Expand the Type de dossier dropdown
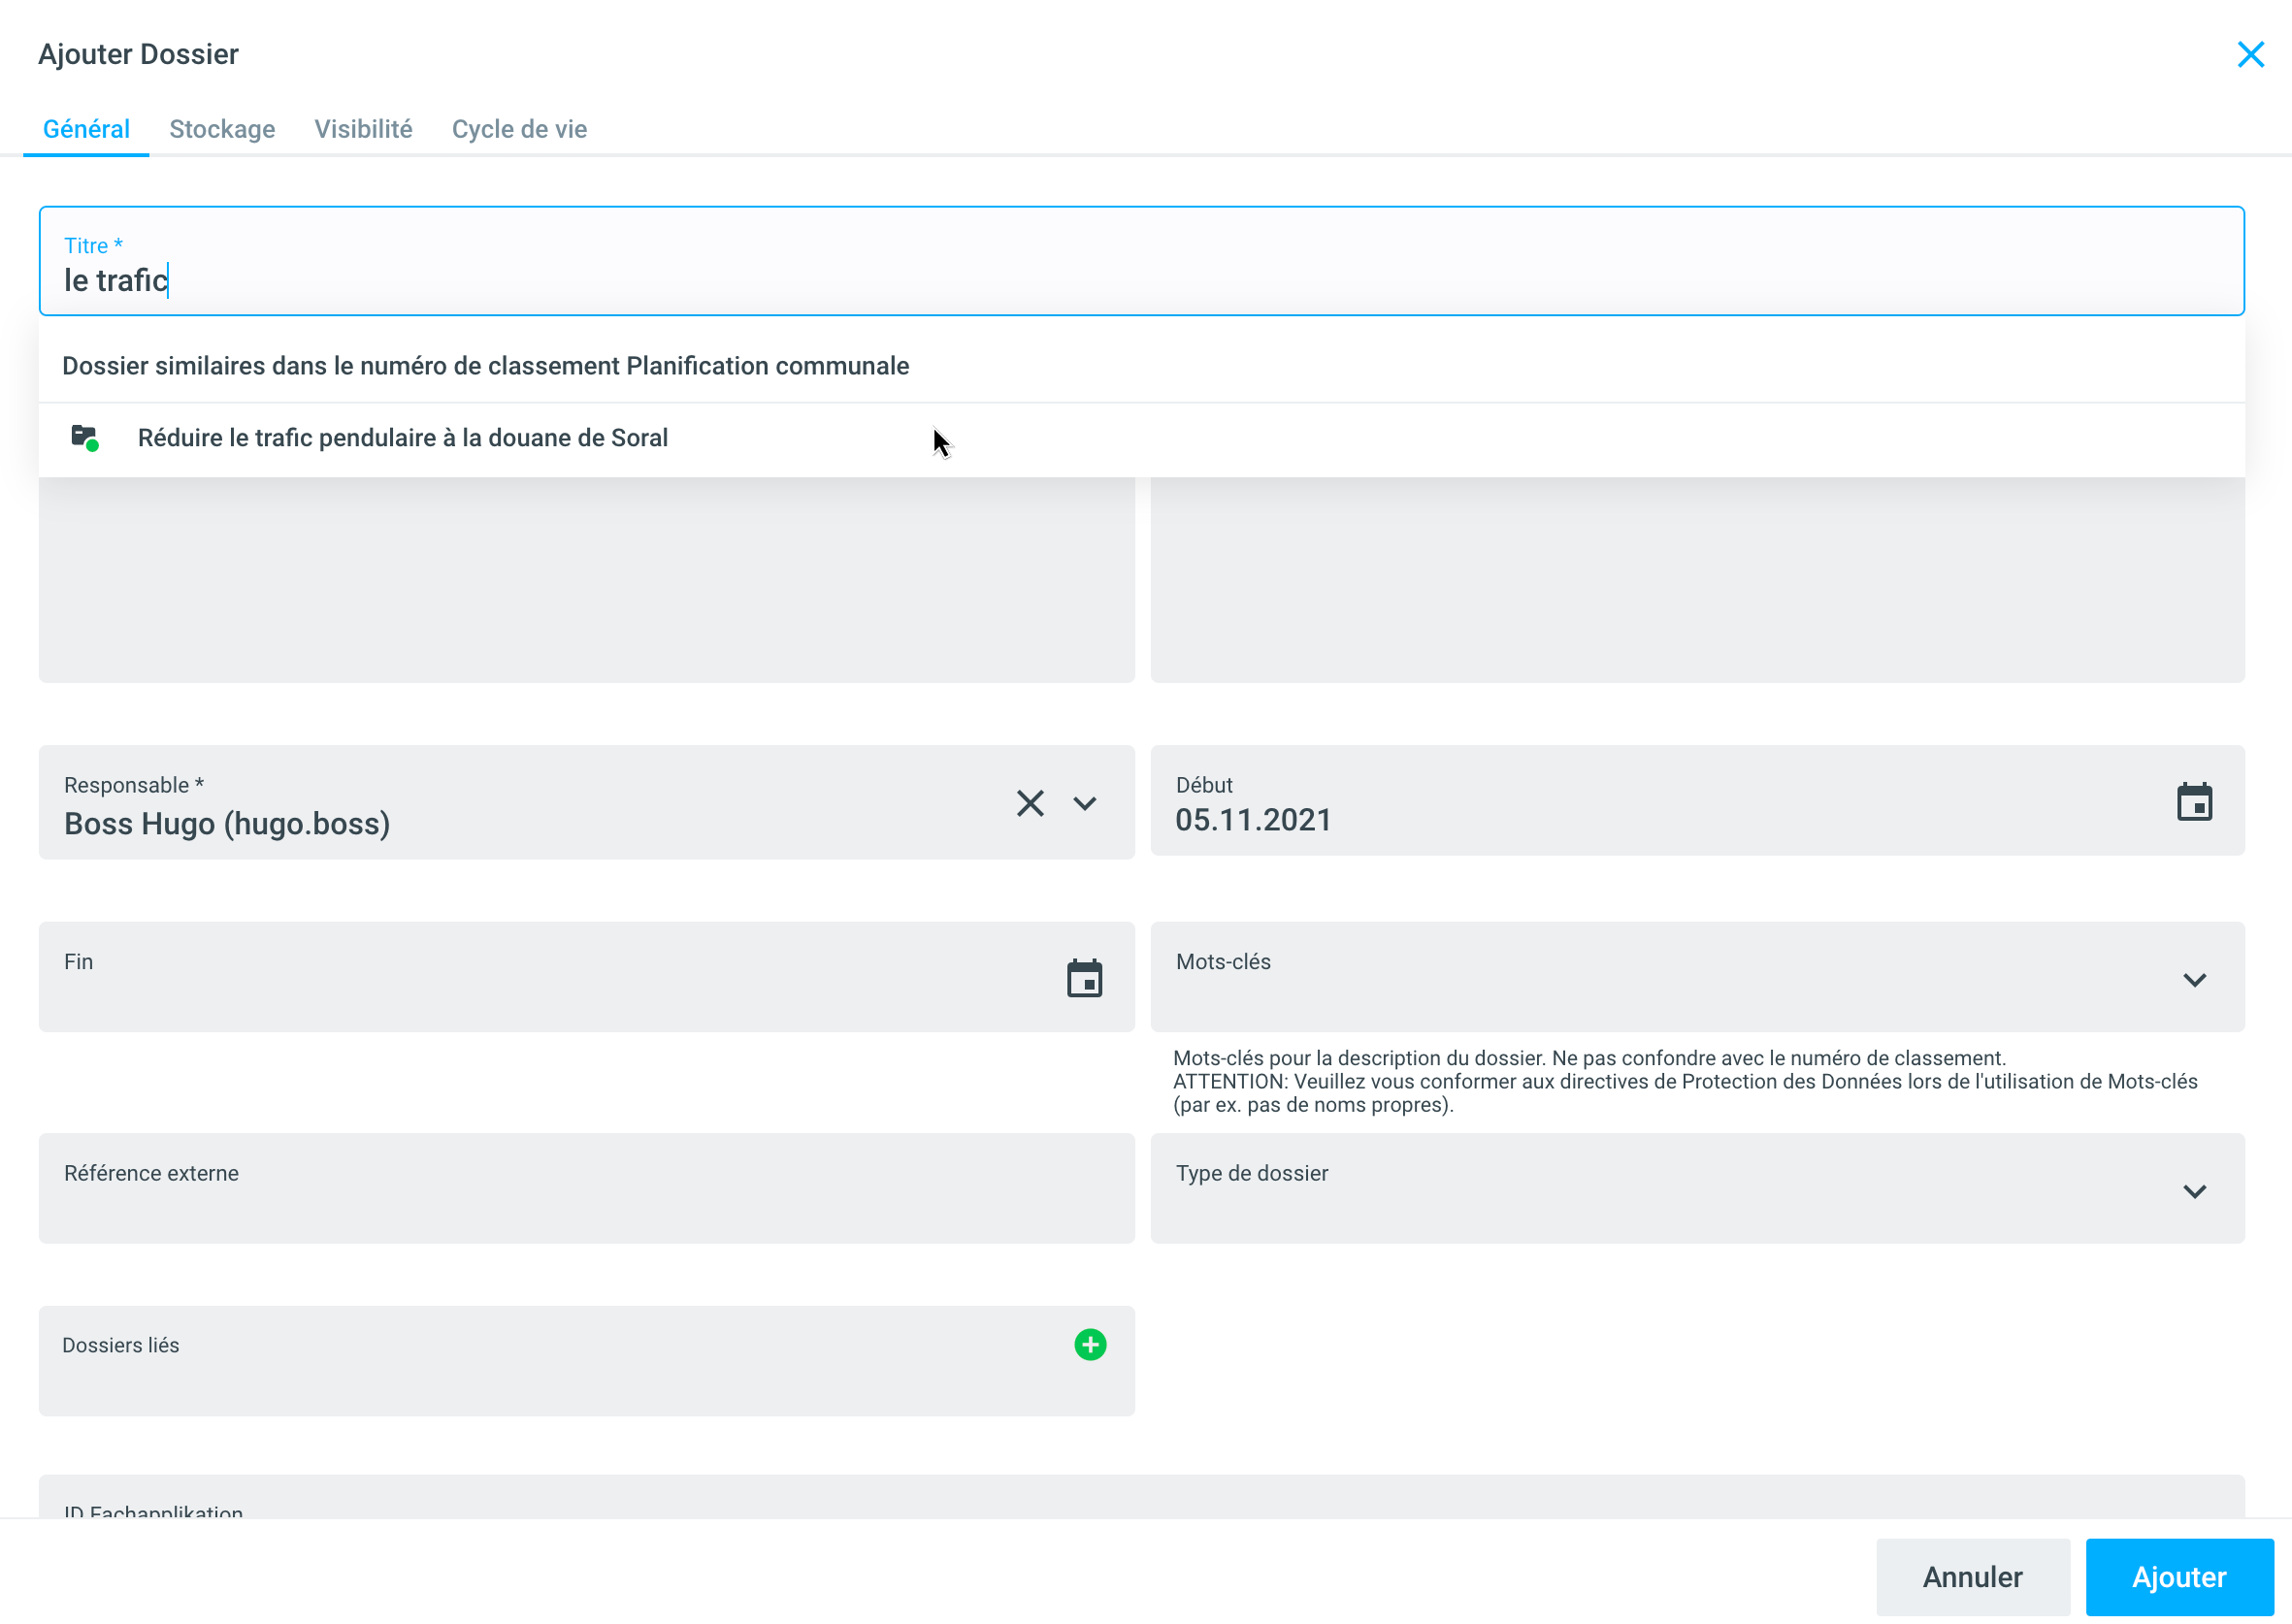Viewport: 2292px width, 1624px height. click(2193, 1190)
